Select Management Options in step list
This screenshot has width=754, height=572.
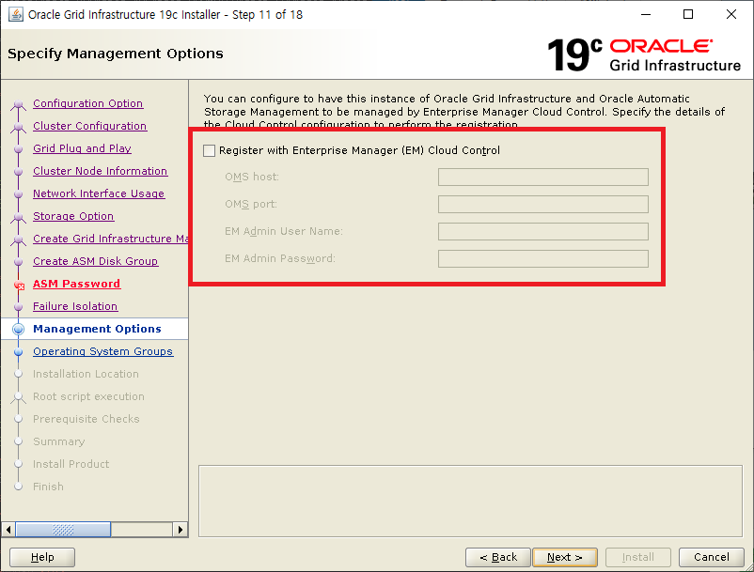[97, 329]
